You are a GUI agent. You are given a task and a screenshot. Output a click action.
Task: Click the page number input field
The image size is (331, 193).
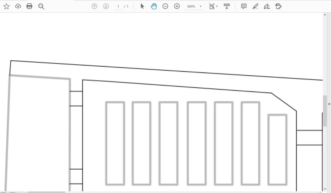click(118, 6)
